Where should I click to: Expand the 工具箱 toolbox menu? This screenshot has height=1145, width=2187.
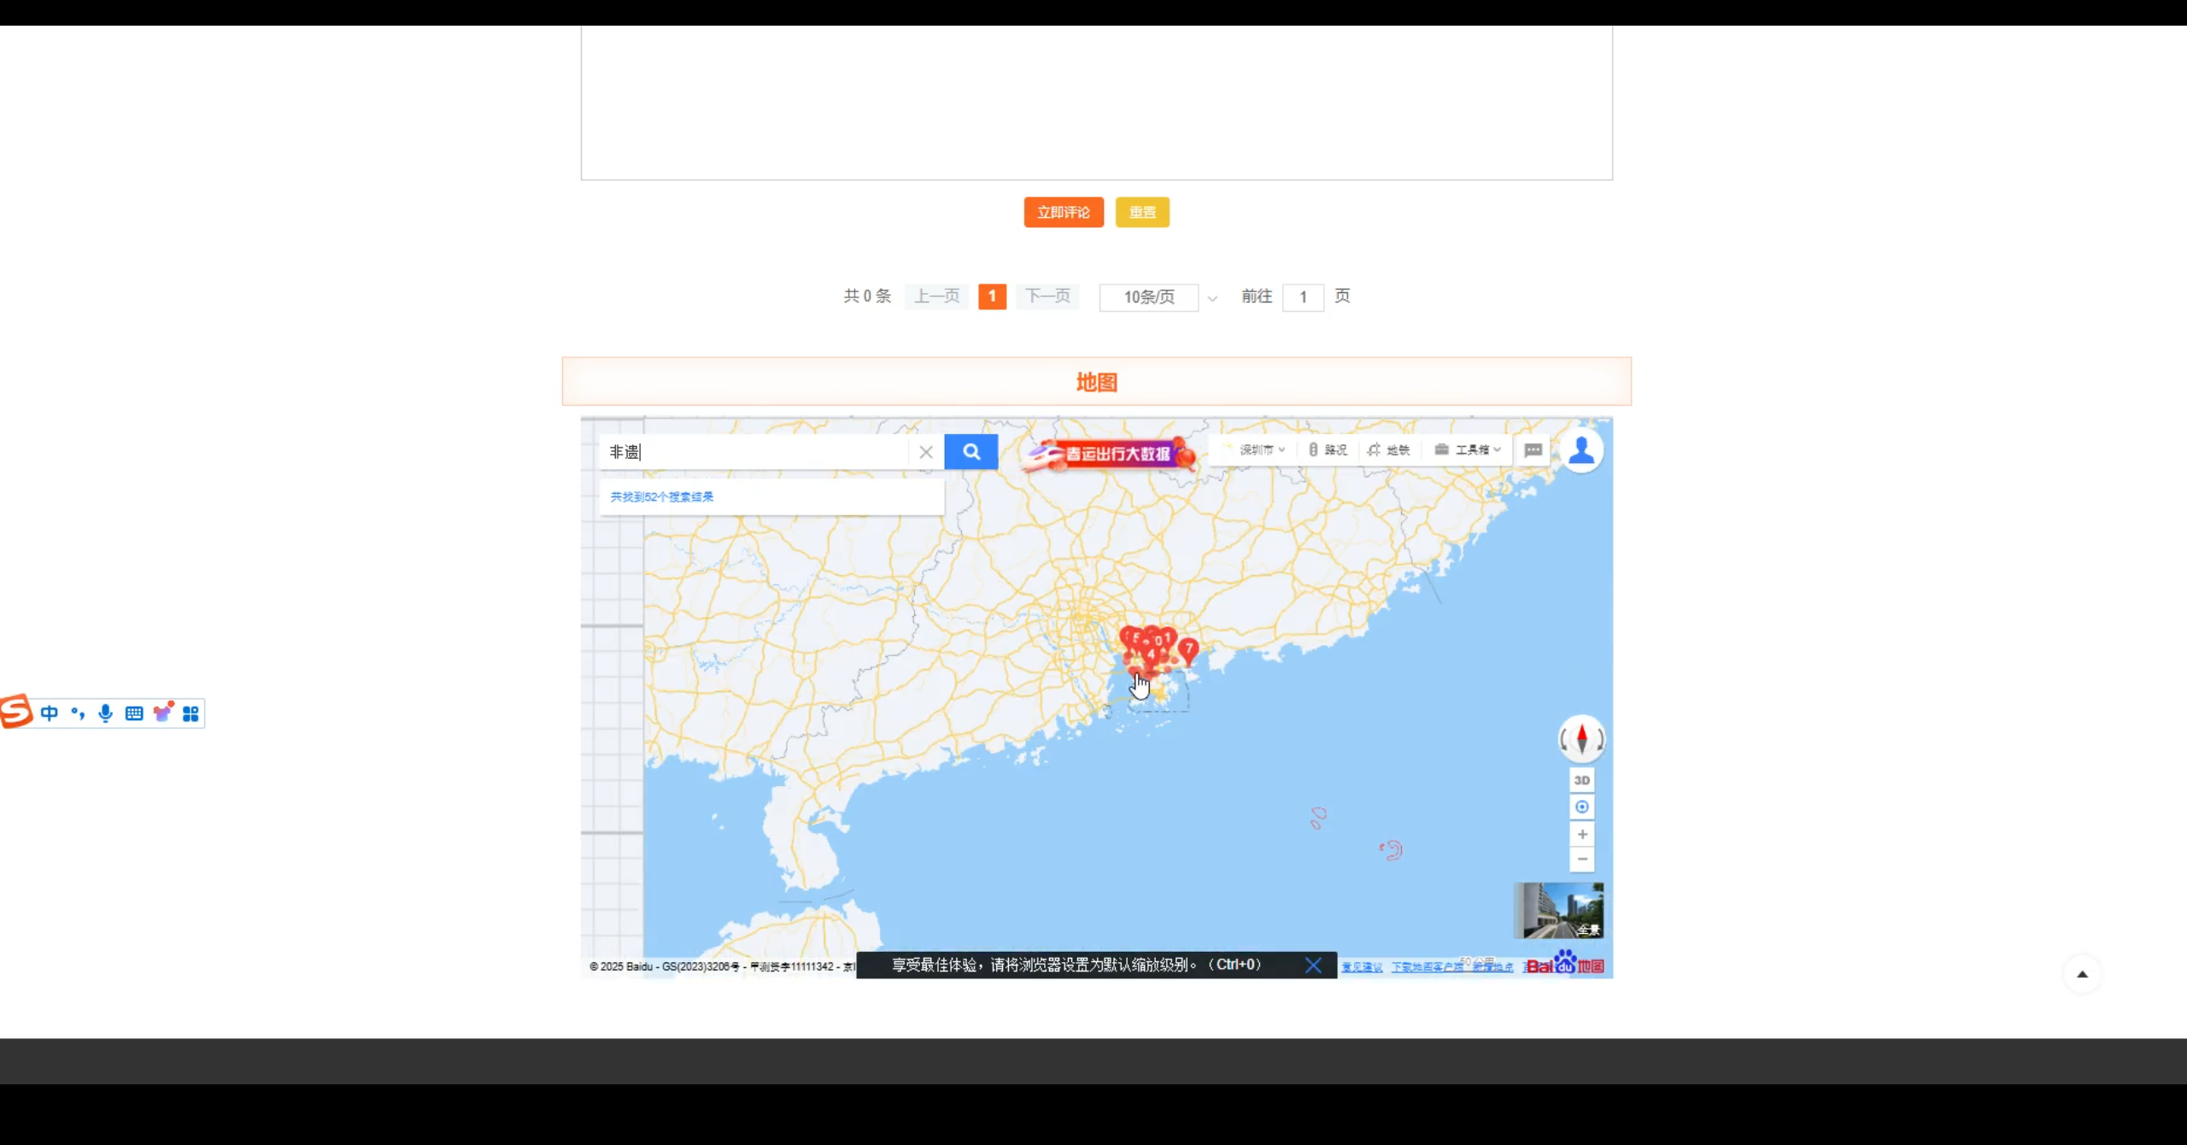pos(1469,449)
